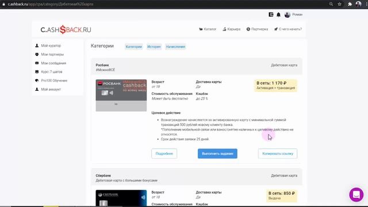Open Мой аккаунт in the sidebar
Image resolution: width=368 pixels, height=207 pixels.
point(51,89)
